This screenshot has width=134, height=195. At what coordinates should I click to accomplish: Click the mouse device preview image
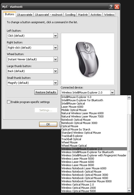88,59
